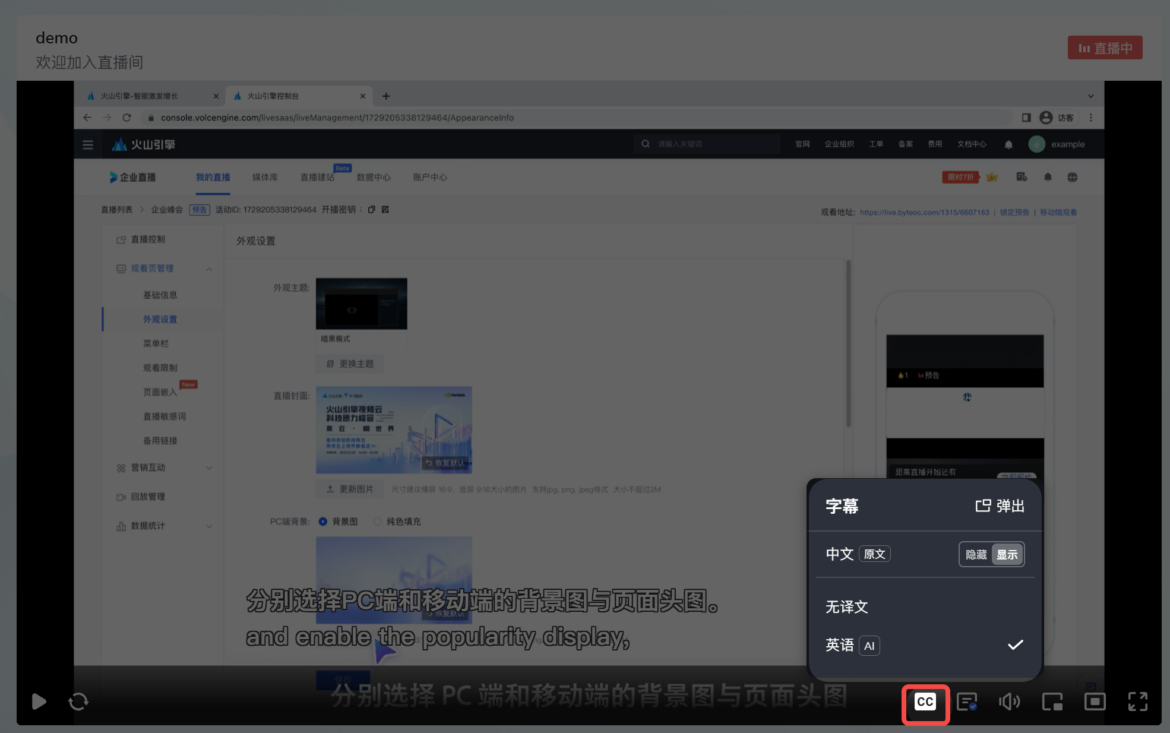Image resolution: width=1170 pixels, height=733 pixels.
Task: Click the settings panel vertical scrollbar
Action: pos(848,343)
